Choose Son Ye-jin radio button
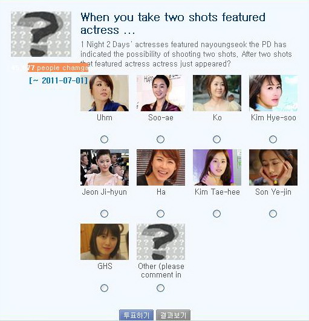Image resolution: width=309 pixels, height=321 pixels. [273, 214]
